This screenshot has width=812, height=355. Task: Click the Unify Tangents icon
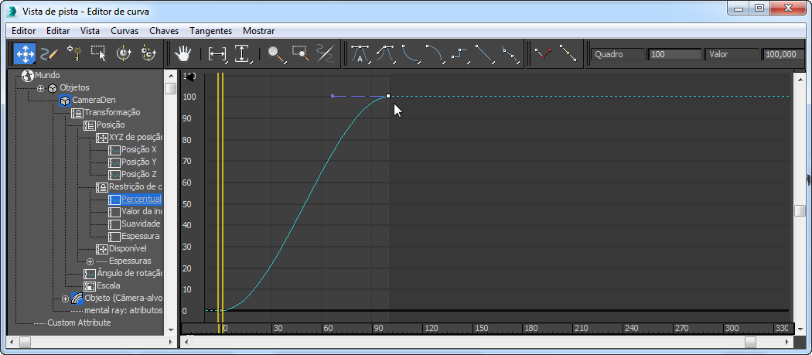click(568, 53)
